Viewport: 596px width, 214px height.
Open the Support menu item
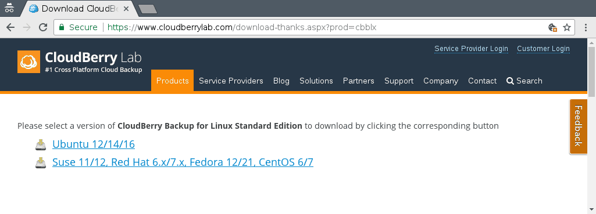click(x=399, y=81)
